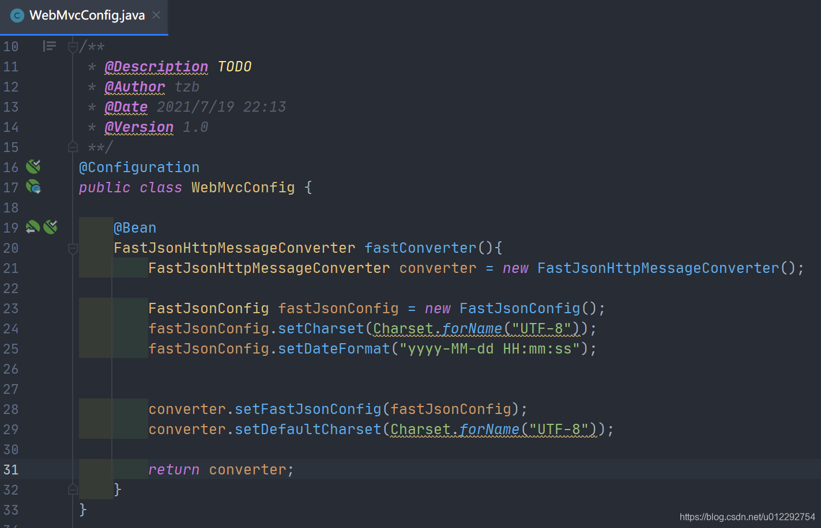Image resolution: width=821 pixels, height=528 pixels.
Task: Click line number 31 in the gutter
Action: (11, 470)
